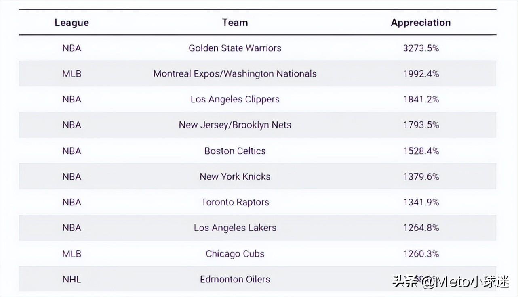518x297 pixels.
Task: Click the Team column header
Action: (235, 22)
